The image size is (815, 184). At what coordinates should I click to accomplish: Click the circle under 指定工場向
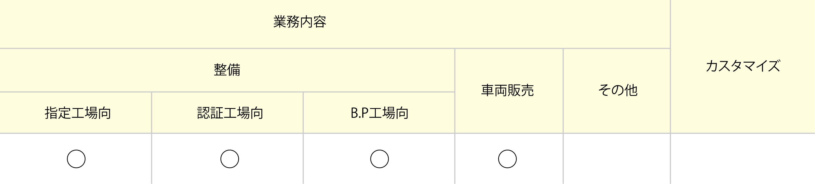pyautogui.click(x=76, y=159)
